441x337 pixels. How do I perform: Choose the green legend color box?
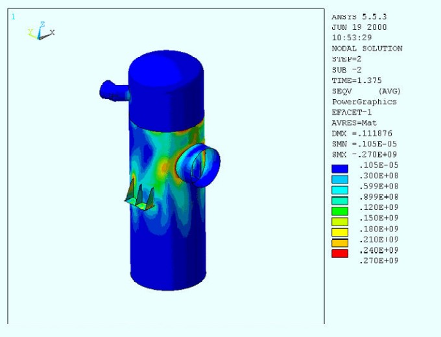pos(340,211)
